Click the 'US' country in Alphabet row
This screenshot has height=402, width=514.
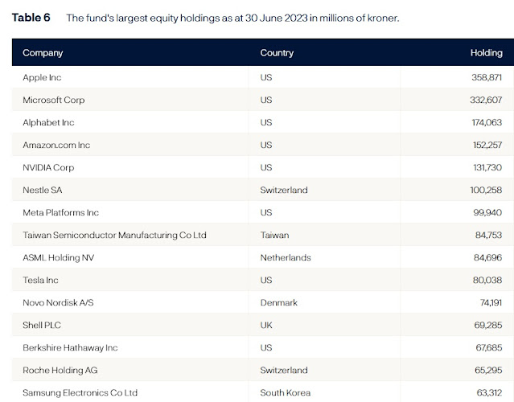[x=266, y=122]
